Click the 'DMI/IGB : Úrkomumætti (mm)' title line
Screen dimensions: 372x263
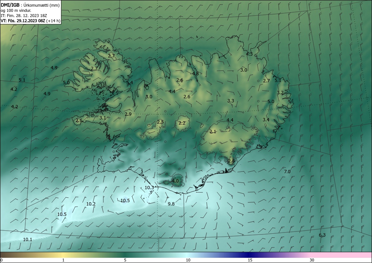tap(30, 5)
